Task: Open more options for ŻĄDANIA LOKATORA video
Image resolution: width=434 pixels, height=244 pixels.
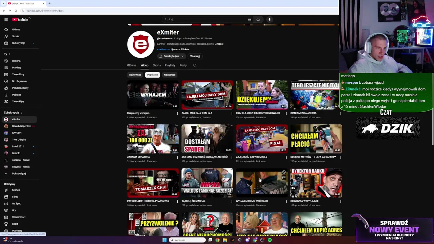Action: [177, 157]
